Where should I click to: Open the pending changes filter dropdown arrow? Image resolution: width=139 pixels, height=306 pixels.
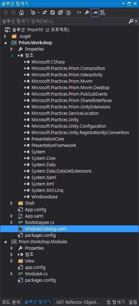tap(38, 13)
